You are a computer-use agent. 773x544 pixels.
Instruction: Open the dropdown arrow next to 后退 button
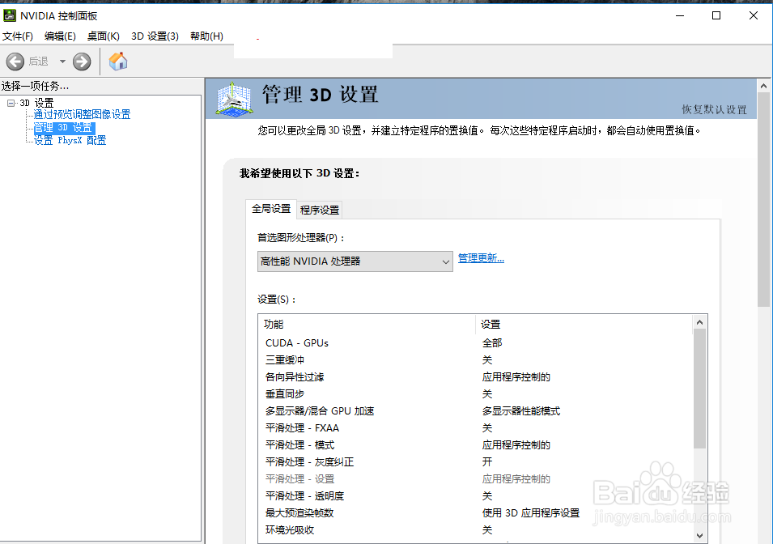click(62, 61)
